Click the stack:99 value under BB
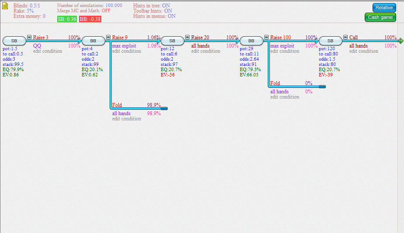The width and height of the screenshot is (404, 233). (x=90, y=65)
